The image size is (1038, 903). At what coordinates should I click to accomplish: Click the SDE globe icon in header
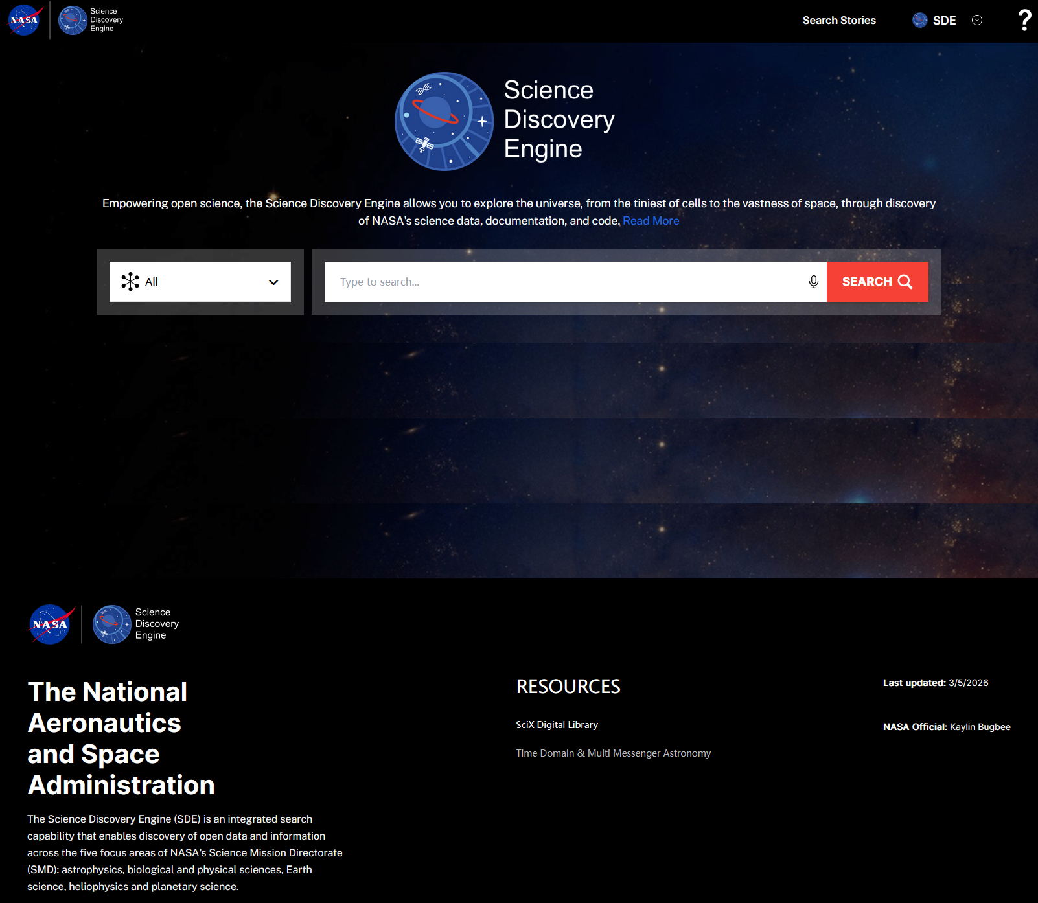[x=920, y=20]
